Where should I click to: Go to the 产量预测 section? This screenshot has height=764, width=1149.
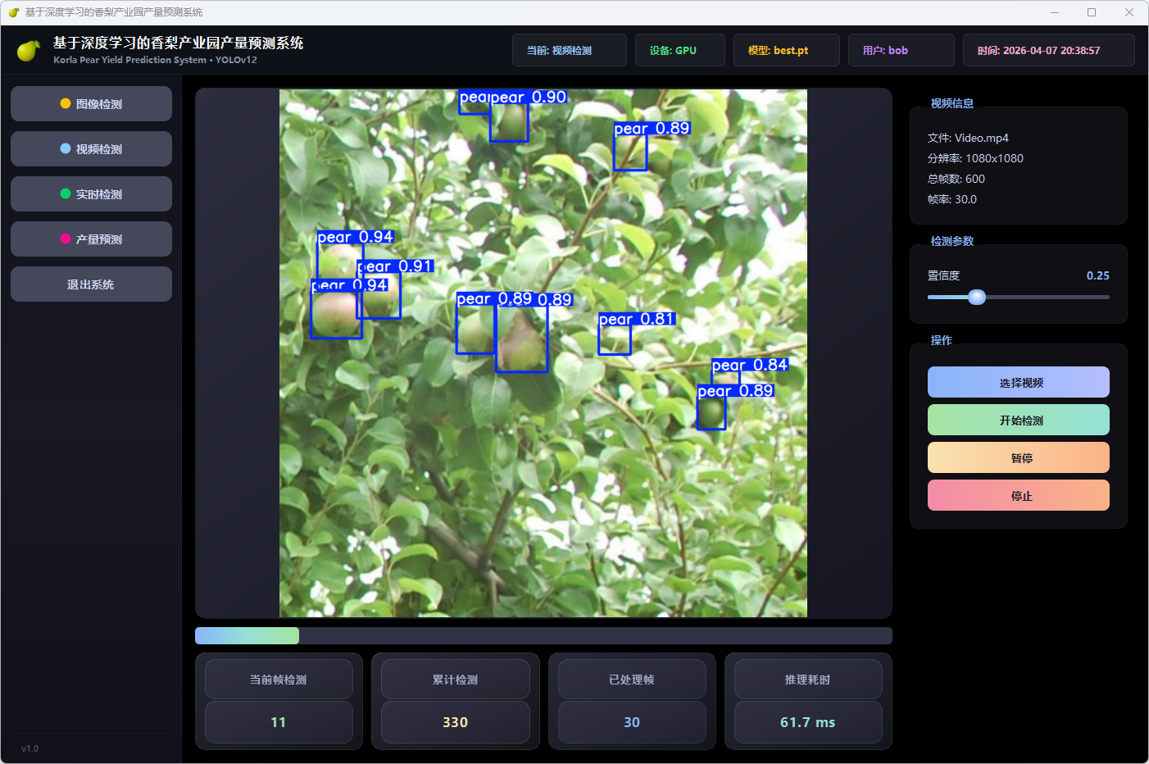(91, 239)
